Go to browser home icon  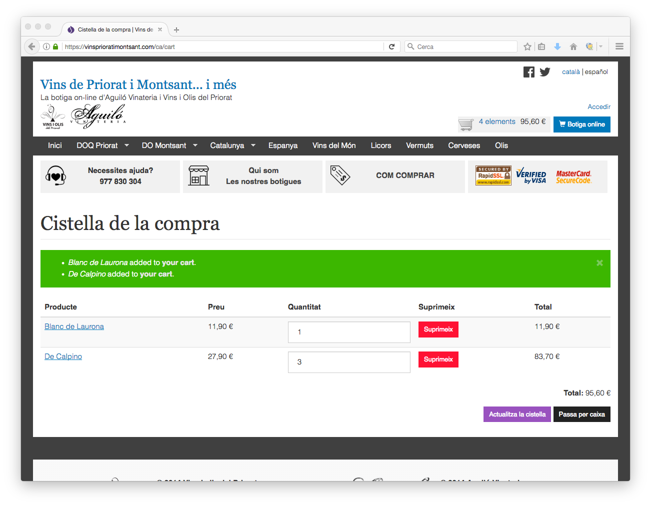point(573,46)
